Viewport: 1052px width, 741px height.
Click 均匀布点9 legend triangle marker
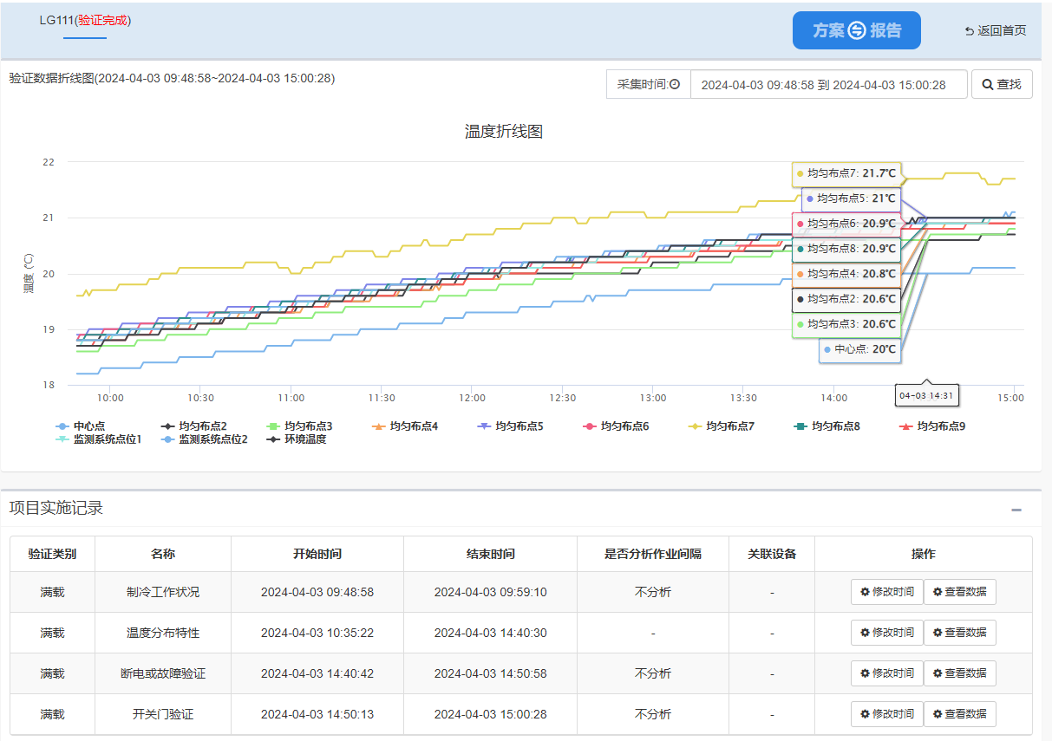(x=906, y=426)
